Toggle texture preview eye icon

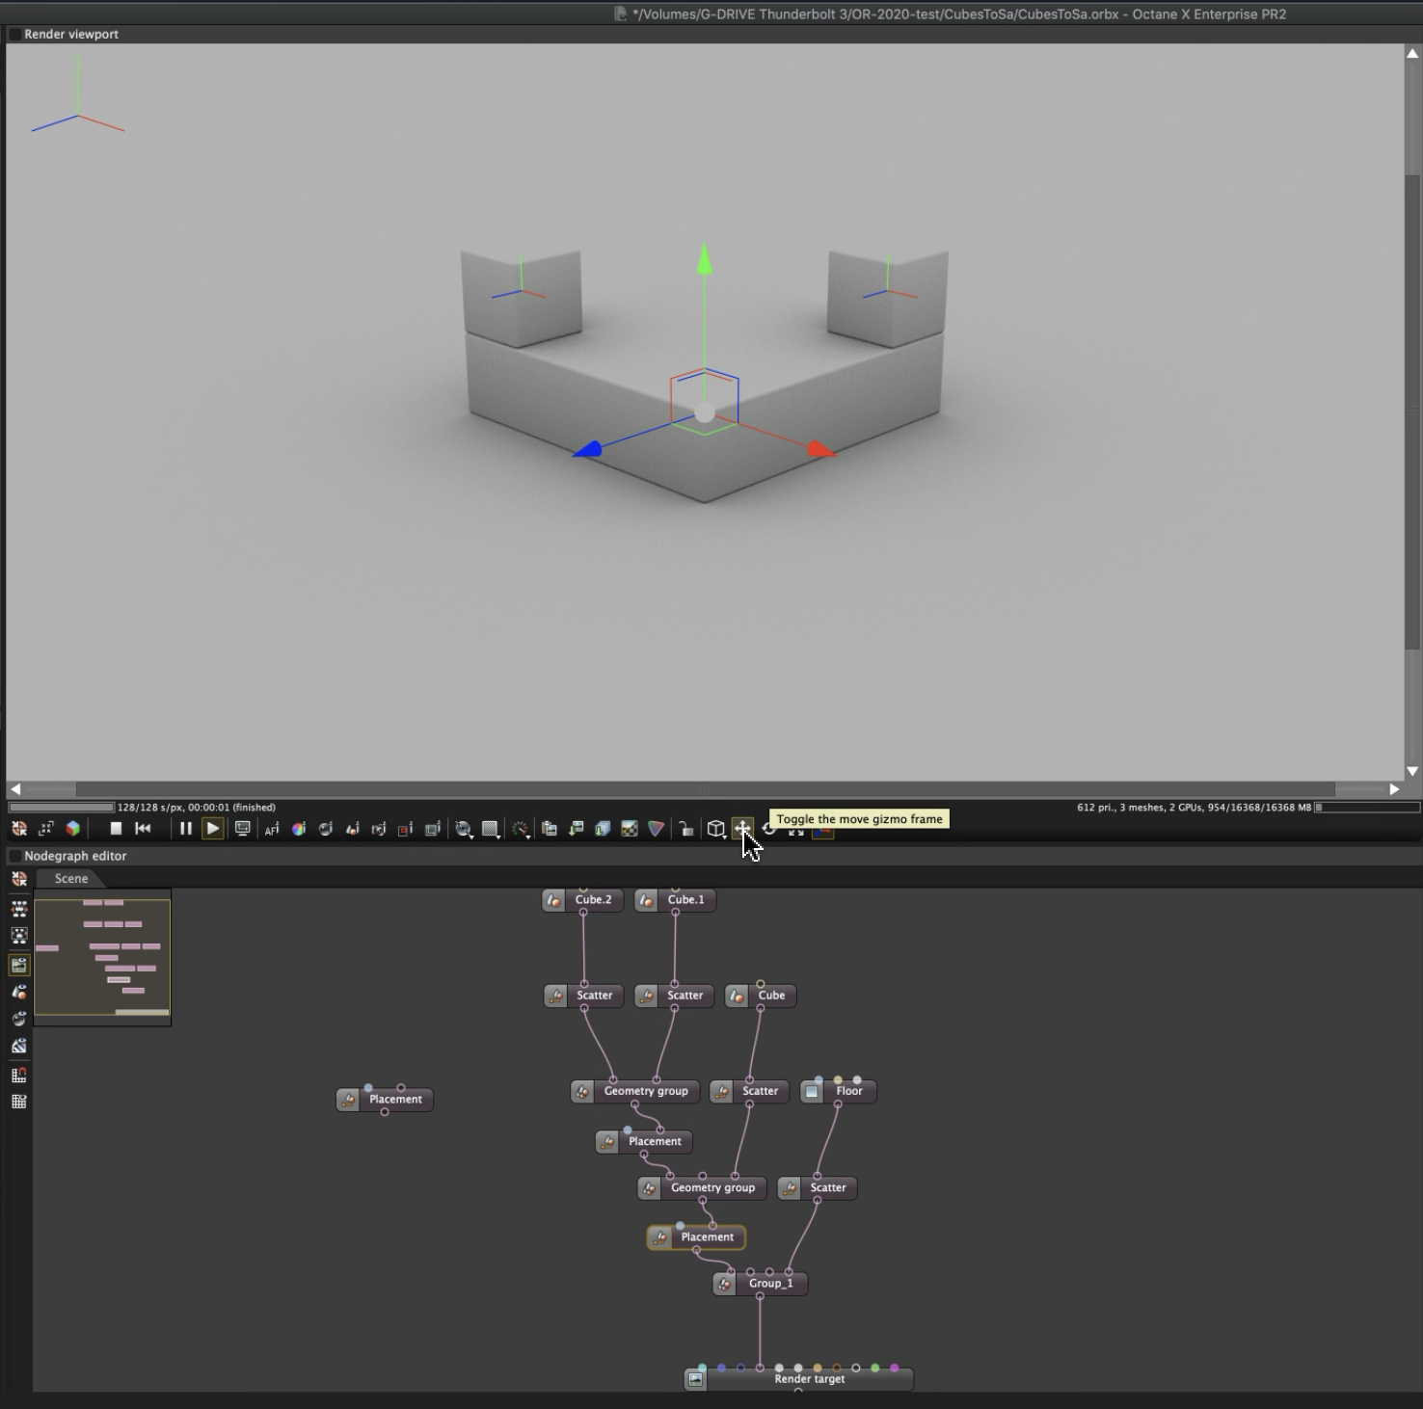(x=18, y=1046)
